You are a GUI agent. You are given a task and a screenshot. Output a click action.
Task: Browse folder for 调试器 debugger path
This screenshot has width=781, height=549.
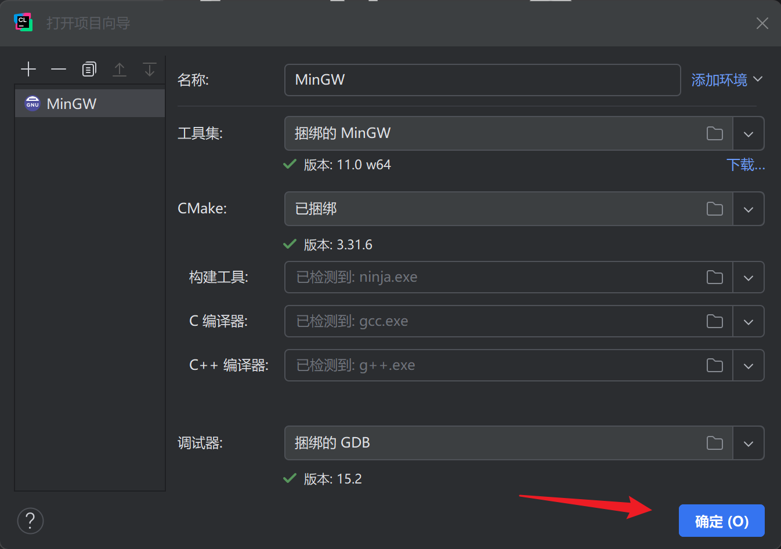[715, 443]
